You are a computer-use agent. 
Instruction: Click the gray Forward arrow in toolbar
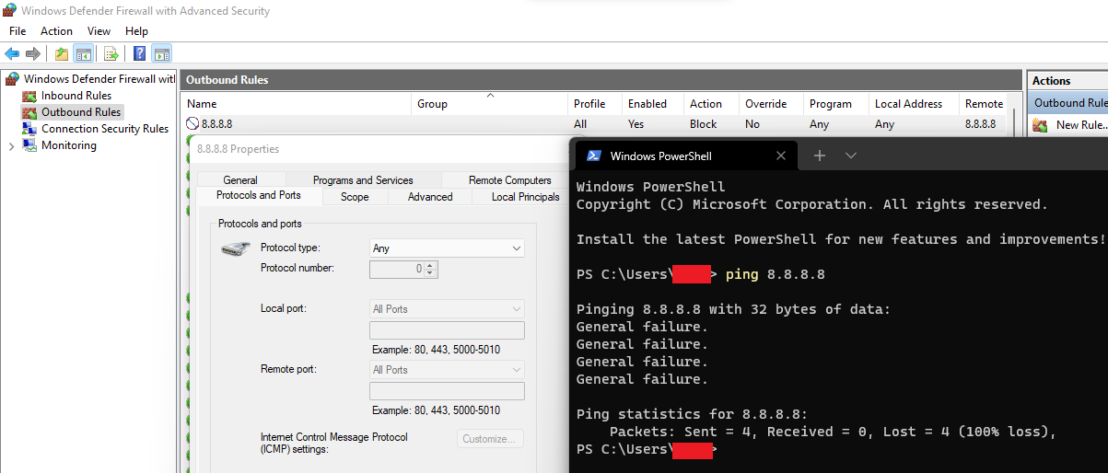click(33, 53)
